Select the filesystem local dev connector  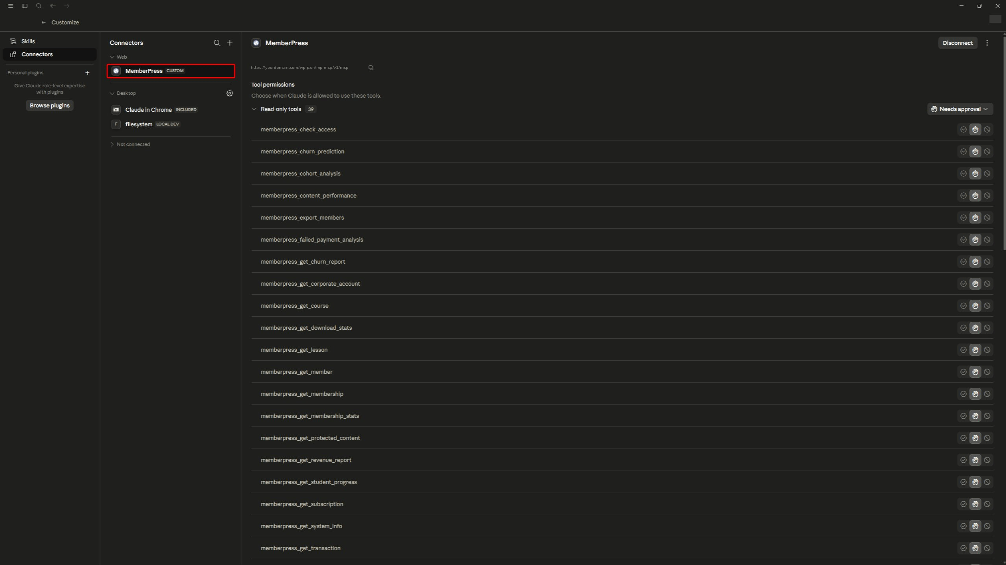tap(171, 124)
